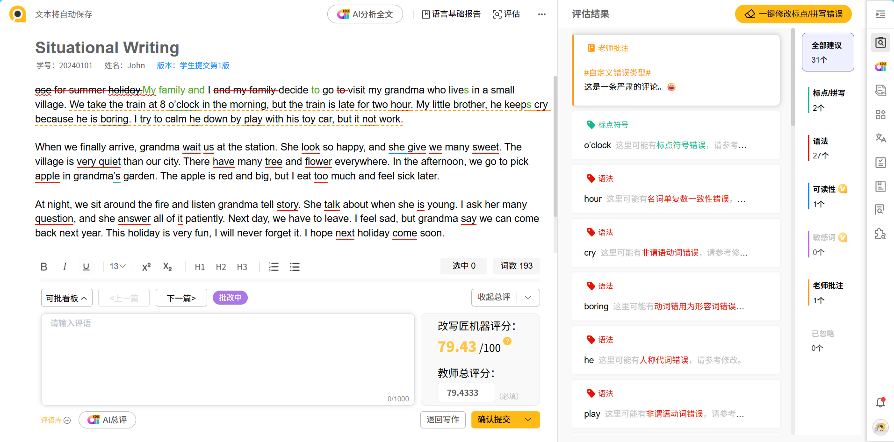Click the help icon beside machine score
Viewport: 894px width, 442px height.
click(x=507, y=341)
